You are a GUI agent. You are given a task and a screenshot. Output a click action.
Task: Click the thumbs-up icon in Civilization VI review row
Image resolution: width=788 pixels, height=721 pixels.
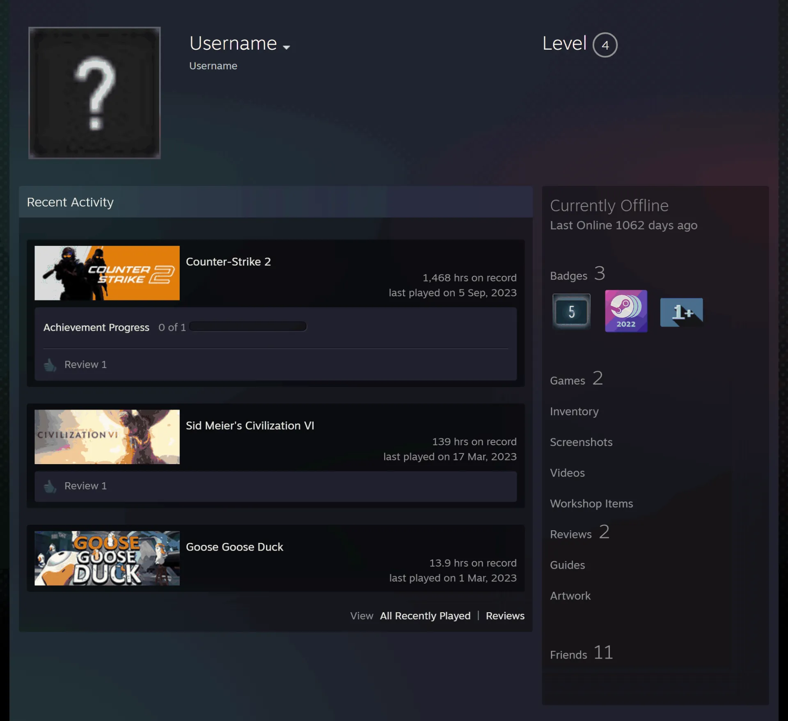pyautogui.click(x=50, y=486)
